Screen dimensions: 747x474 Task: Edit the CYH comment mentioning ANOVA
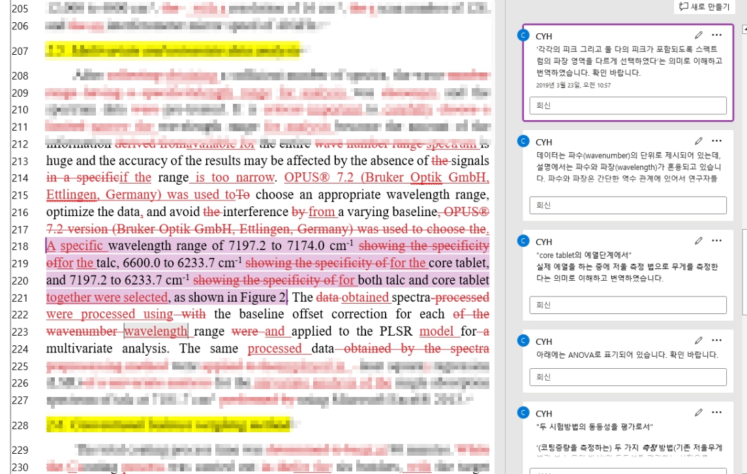click(699, 340)
